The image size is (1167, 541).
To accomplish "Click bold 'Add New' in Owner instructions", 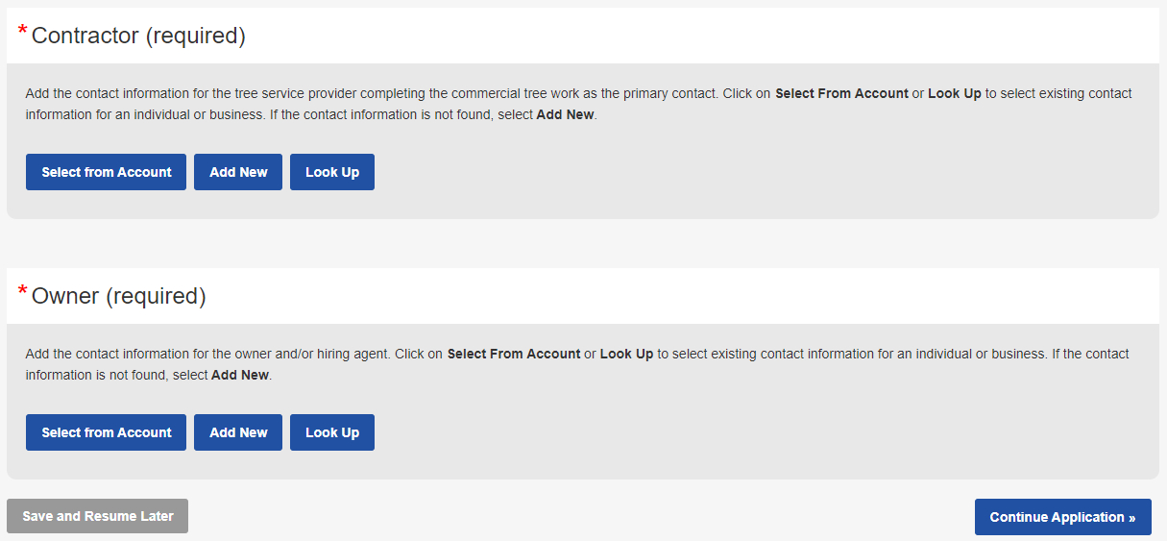I will coord(240,376).
